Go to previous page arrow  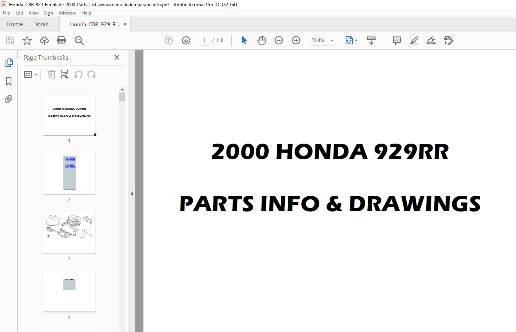click(169, 40)
